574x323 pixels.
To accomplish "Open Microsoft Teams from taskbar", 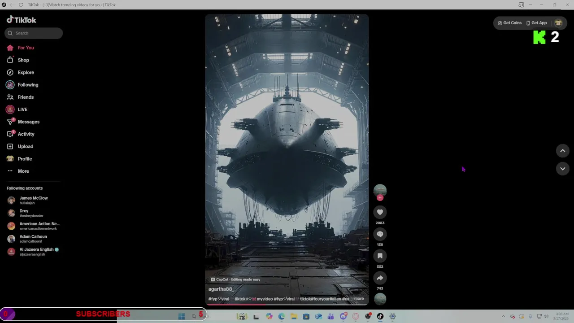I will 330,316.
